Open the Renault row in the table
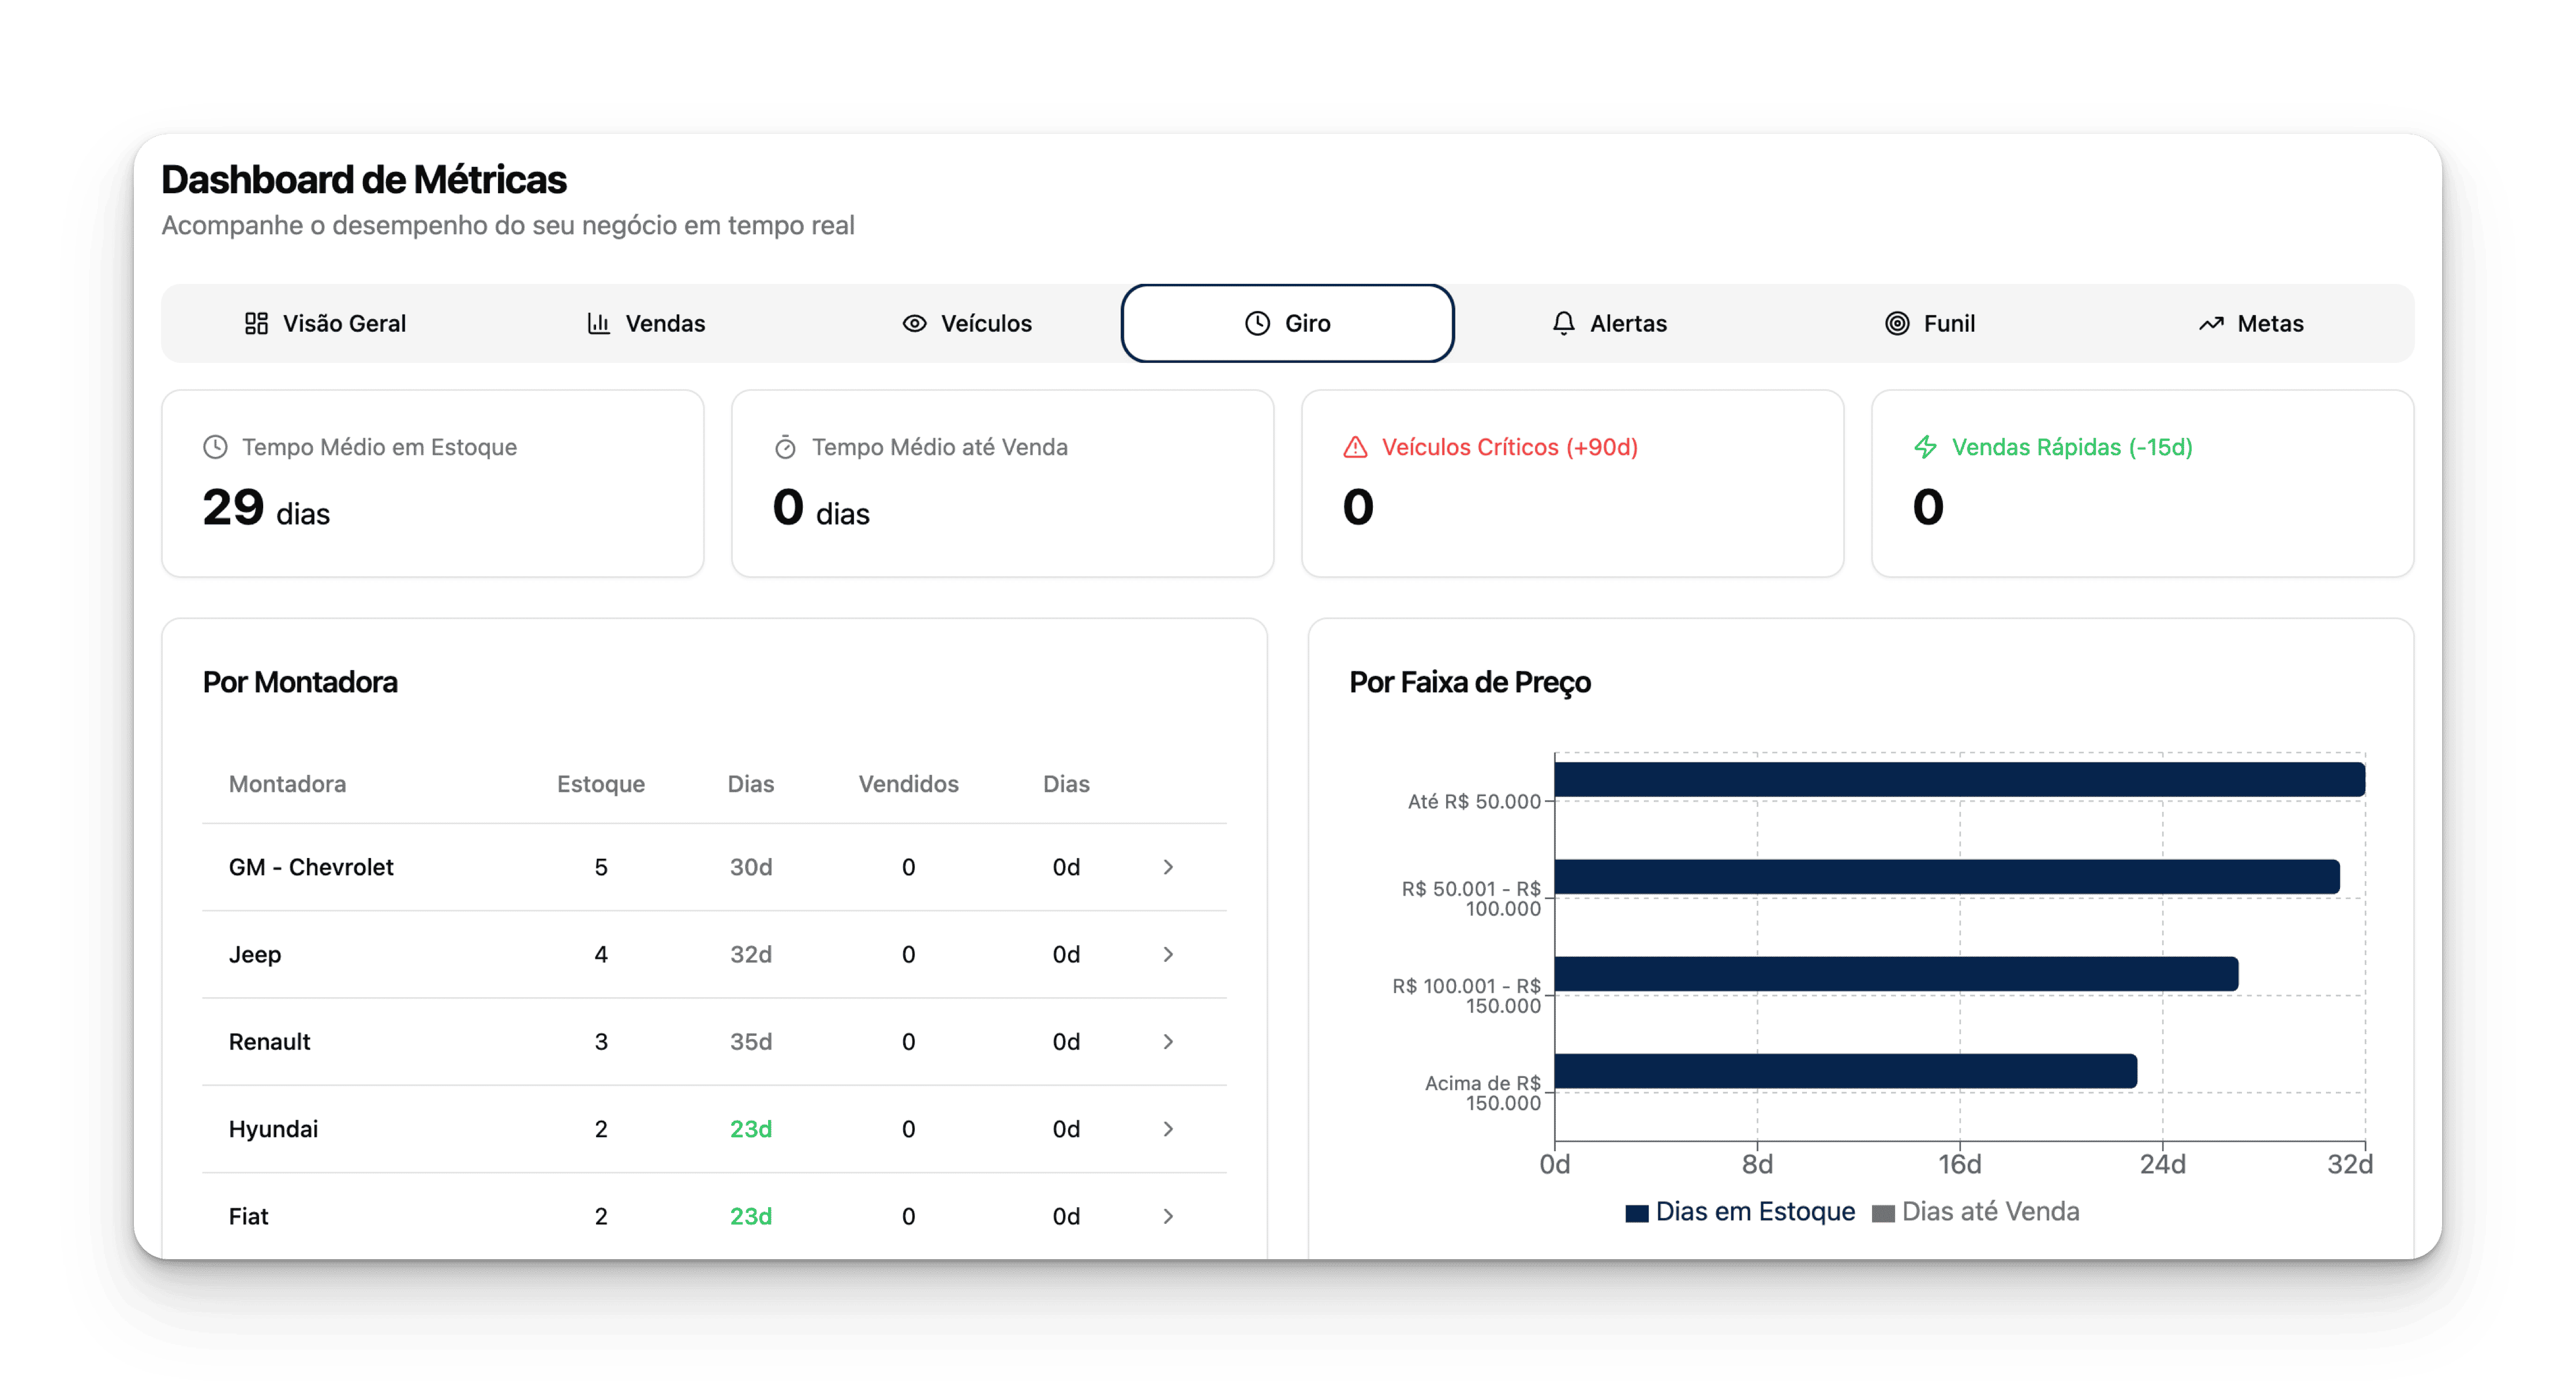 (270, 1042)
